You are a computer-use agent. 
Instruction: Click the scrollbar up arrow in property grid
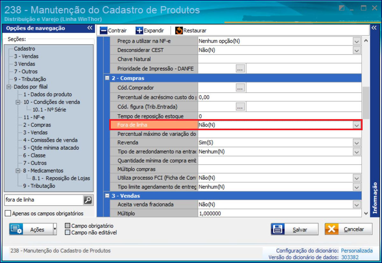click(x=366, y=41)
